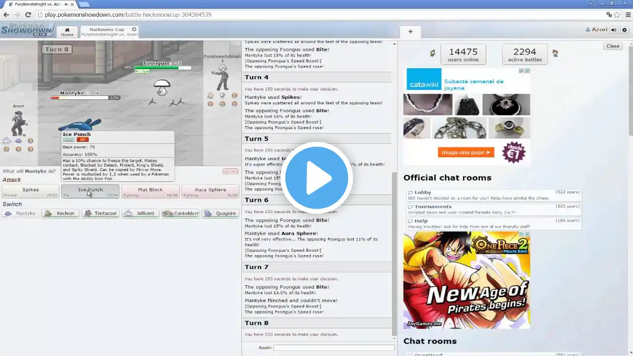Image resolution: width=633 pixels, height=356 pixels.
Task: Close the right-side rooms panel
Action: [613, 46]
